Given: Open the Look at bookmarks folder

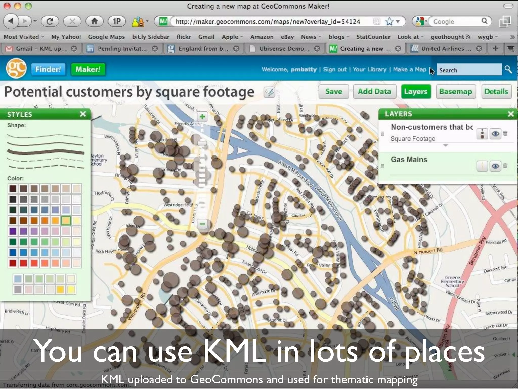Looking at the screenshot, I should (x=410, y=37).
